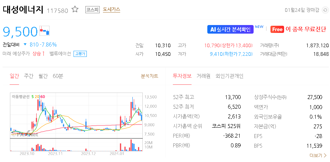Click the 코스피 market badge
This screenshot has width=330, height=162.
[x=93, y=10]
